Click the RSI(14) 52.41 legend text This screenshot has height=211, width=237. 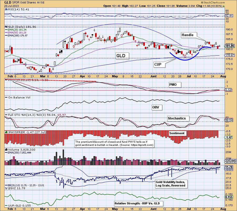click(x=18, y=9)
